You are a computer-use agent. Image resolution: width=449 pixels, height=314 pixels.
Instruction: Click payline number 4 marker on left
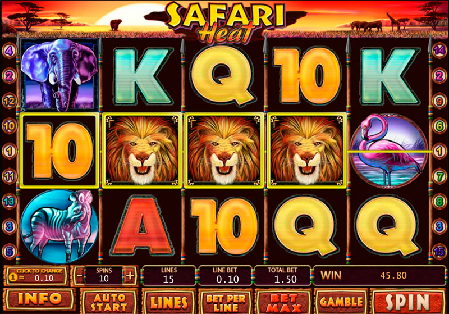pos(10,51)
